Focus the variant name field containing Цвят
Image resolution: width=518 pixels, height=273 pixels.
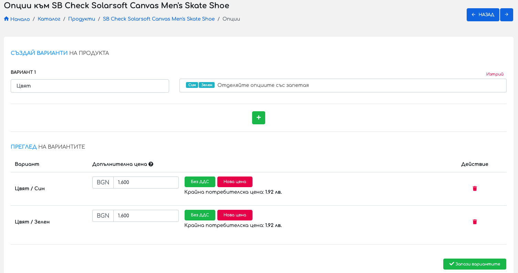[90, 86]
